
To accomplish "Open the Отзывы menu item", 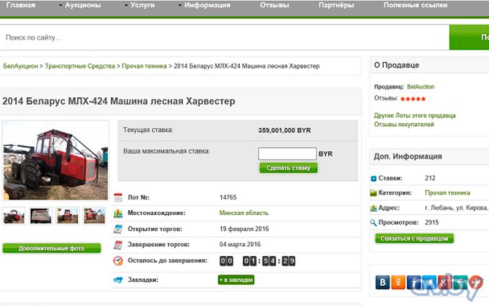I will pos(274,5).
